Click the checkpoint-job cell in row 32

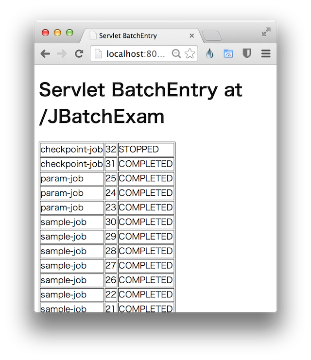[x=71, y=150]
